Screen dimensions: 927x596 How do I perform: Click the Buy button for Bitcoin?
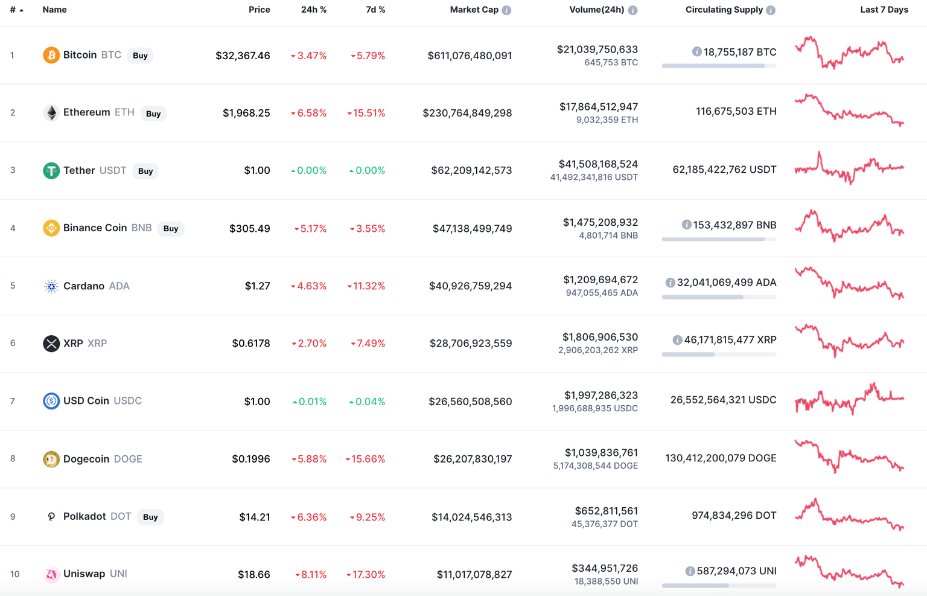140,55
